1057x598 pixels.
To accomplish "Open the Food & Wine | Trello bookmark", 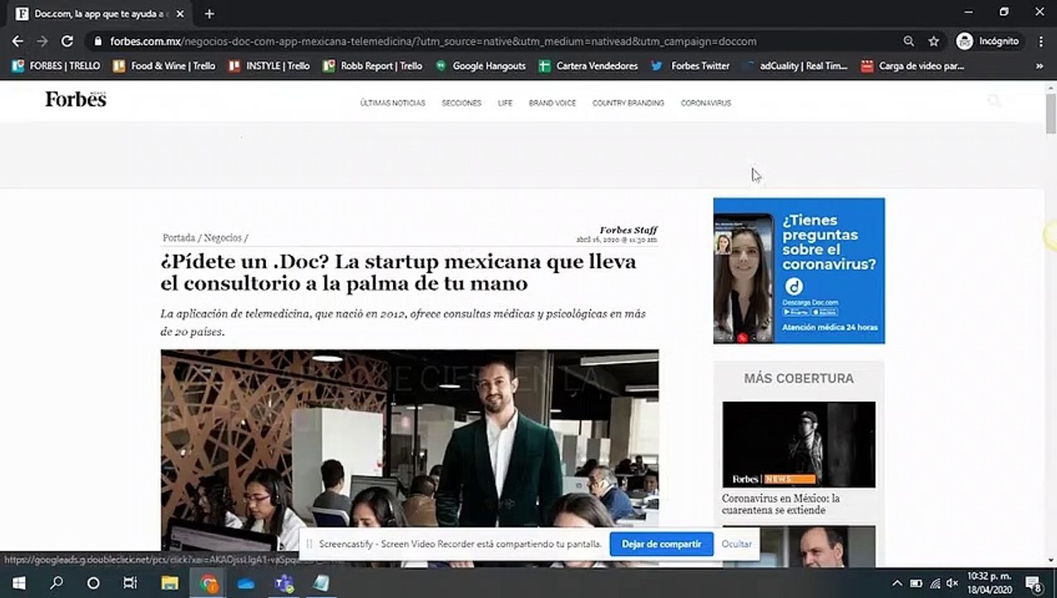I will [164, 66].
